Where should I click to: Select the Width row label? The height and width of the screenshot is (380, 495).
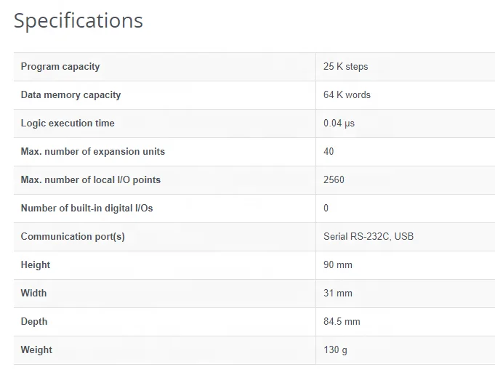click(x=33, y=294)
